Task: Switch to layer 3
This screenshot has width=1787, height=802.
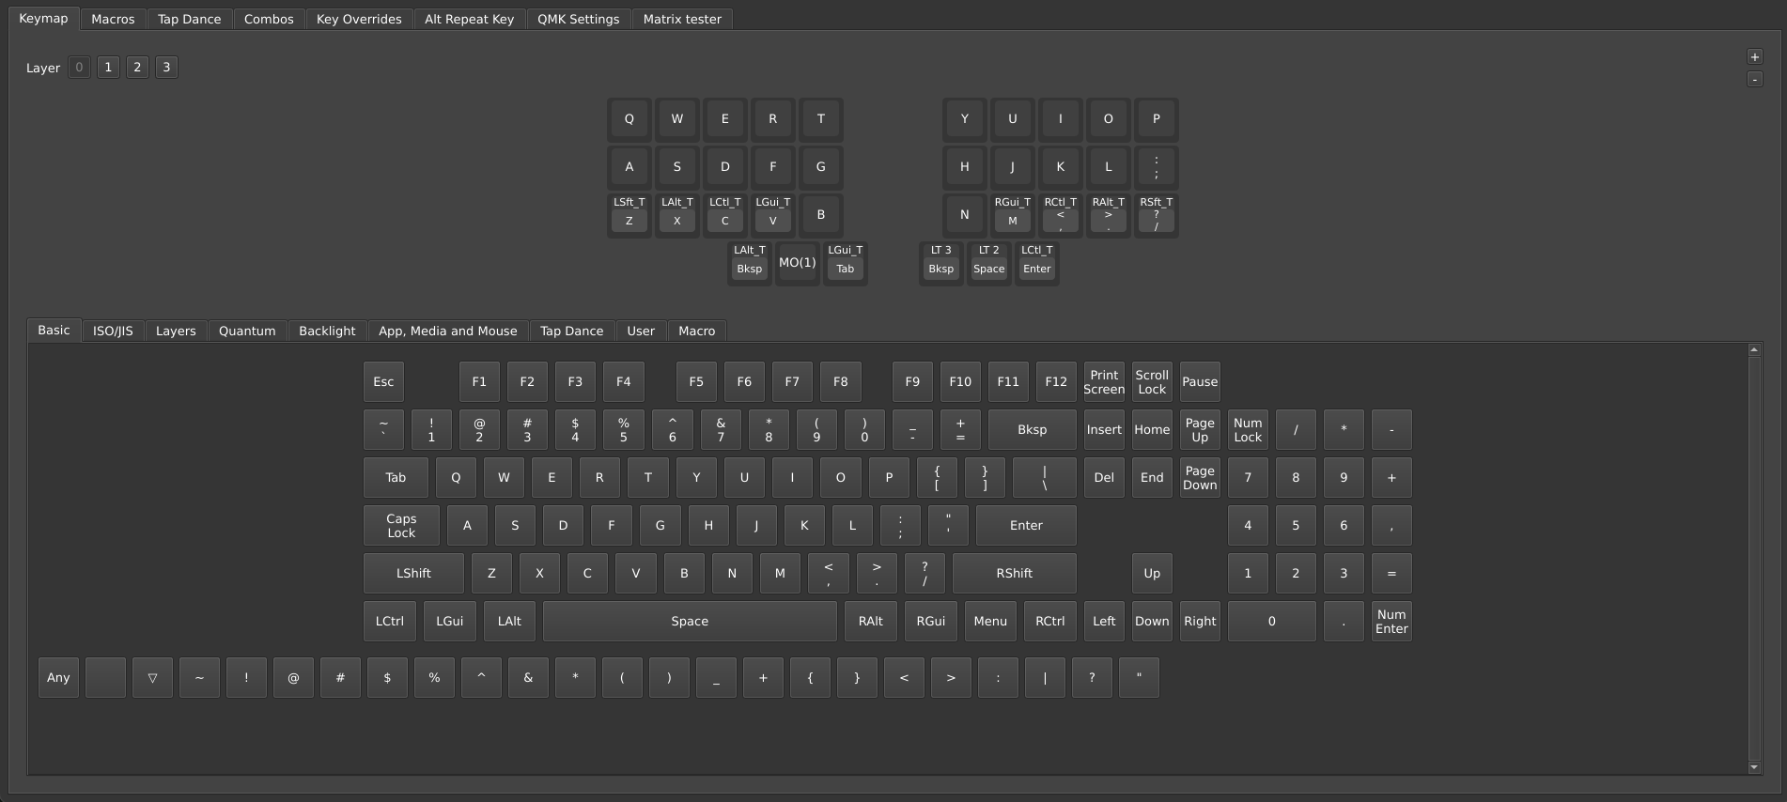Action: (x=166, y=68)
